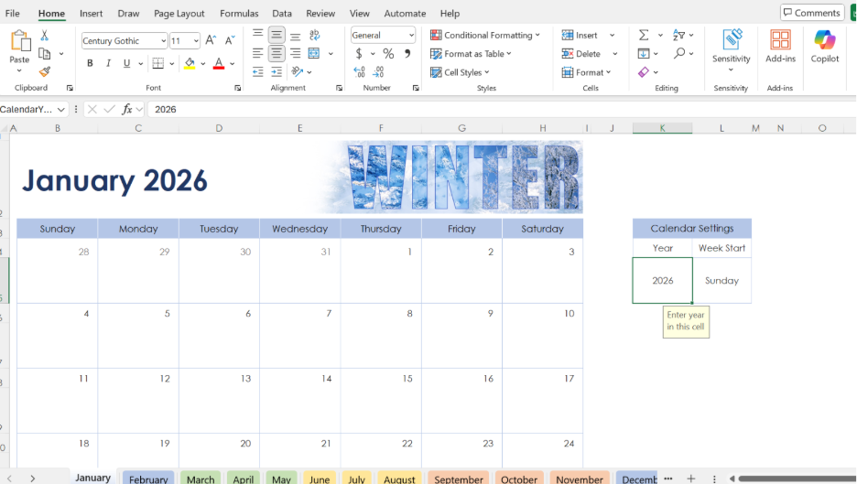Image resolution: width=857 pixels, height=484 pixels.
Task: Toggle Top Align
Action: [257, 35]
